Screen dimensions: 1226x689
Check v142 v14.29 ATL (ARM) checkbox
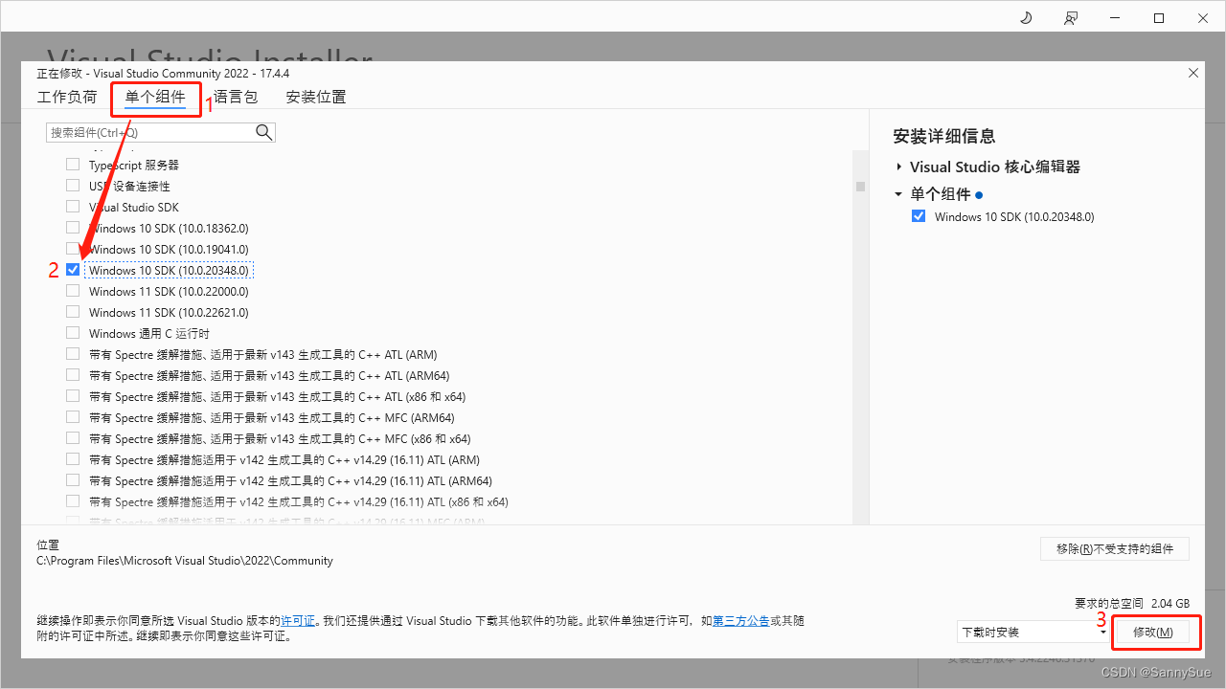[73, 459]
